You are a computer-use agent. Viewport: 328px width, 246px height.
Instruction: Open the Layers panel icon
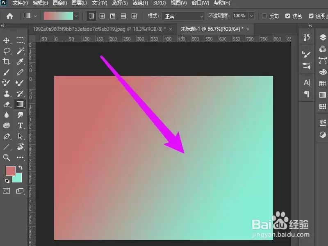(323, 38)
